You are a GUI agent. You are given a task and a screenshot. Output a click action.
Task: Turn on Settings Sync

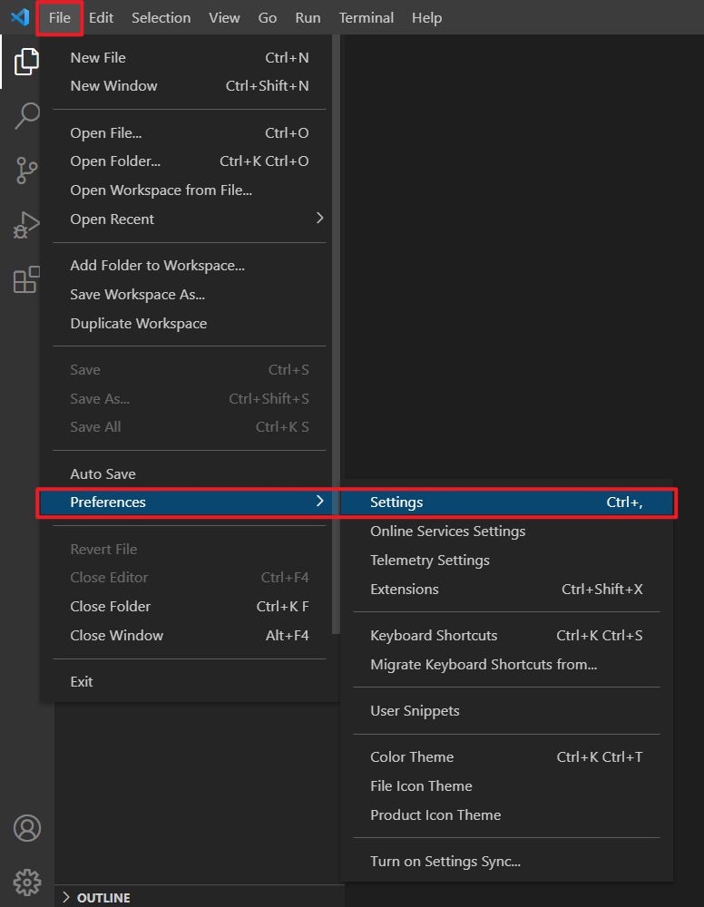[445, 861]
